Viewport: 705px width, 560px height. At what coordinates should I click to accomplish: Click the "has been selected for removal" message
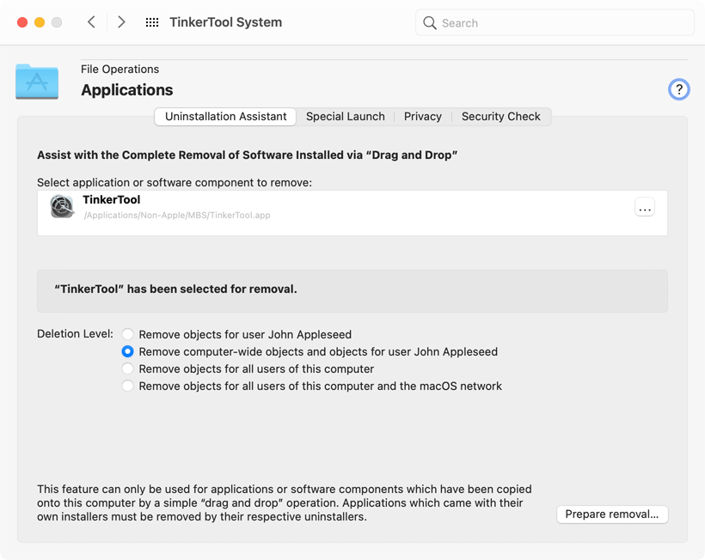coord(175,289)
